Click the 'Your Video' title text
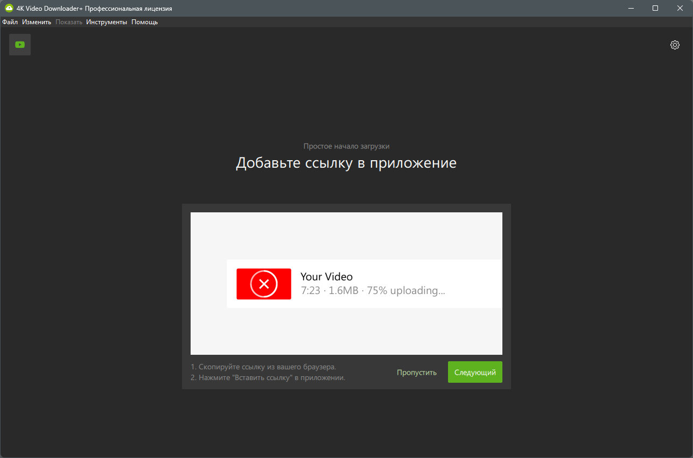Image resolution: width=693 pixels, height=458 pixels. (x=326, y=277)
